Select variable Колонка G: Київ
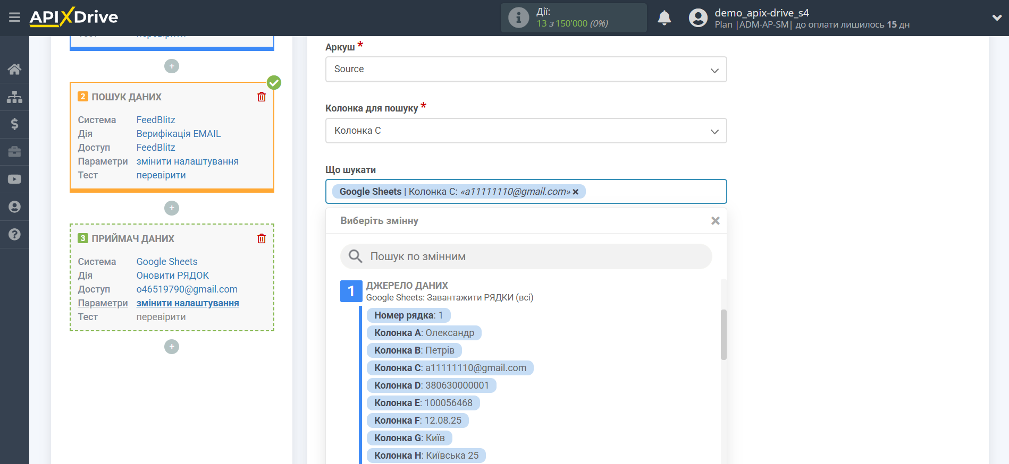1009x464 pixels. click(409, 438)
